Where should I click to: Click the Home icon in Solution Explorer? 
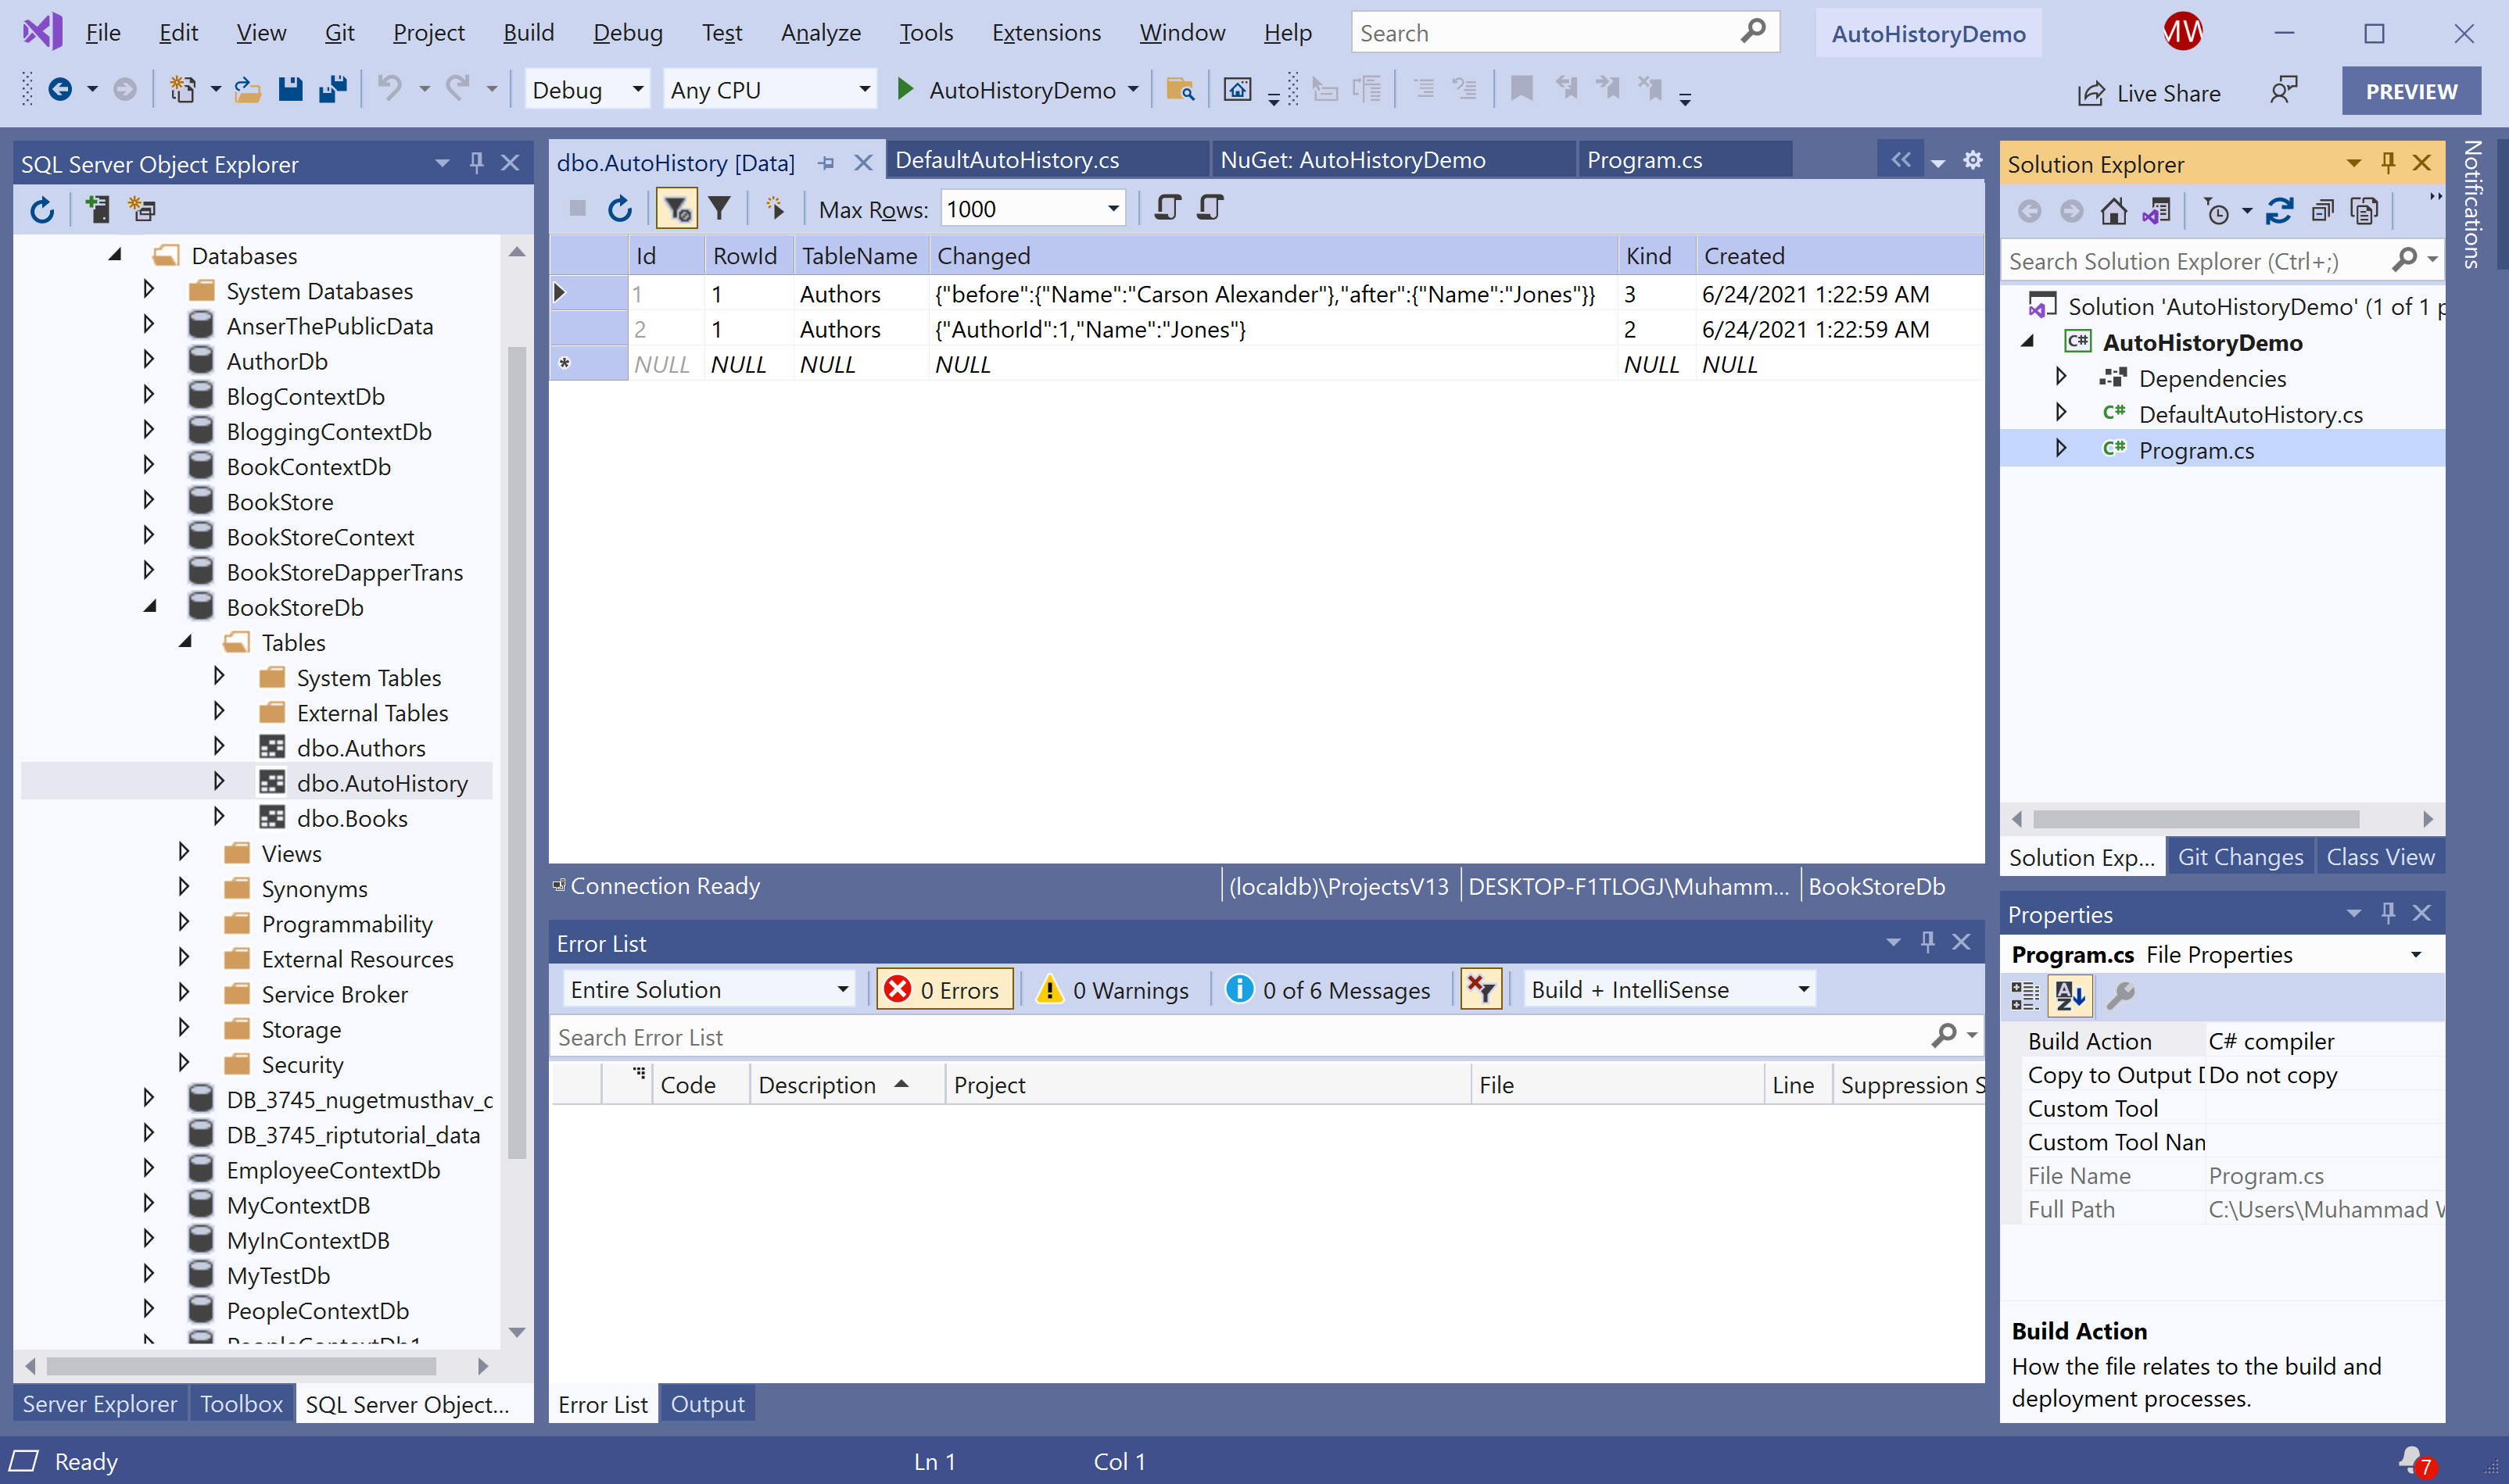[x=2113, y=211]
